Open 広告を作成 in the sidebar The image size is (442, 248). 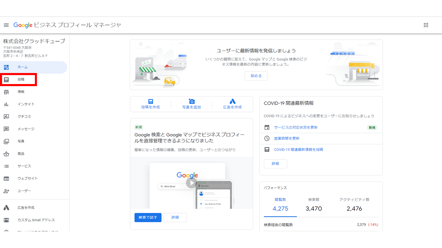click(x=33, y=208)
